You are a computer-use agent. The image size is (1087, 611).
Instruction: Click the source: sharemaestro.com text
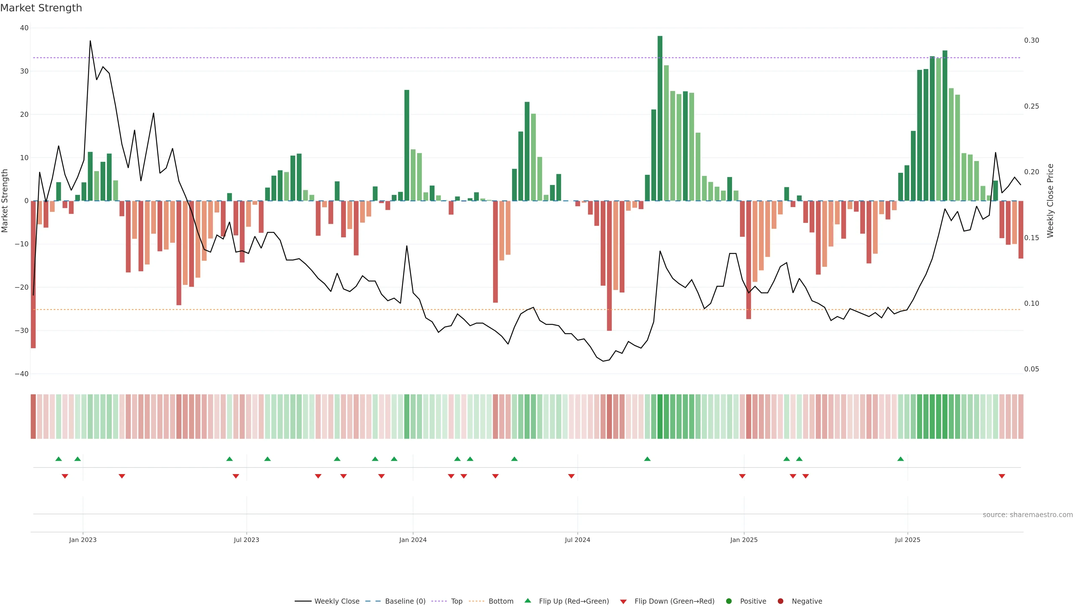coord(1028,515)
